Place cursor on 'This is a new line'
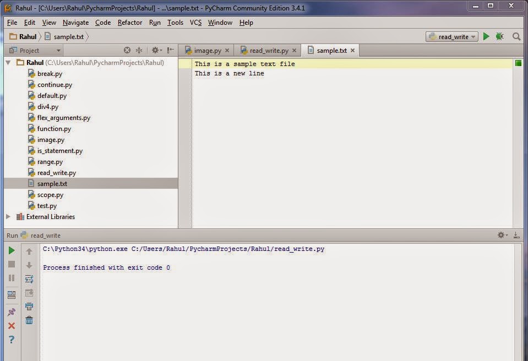Viewport: 528px width, 361px height. coord(230,73)
